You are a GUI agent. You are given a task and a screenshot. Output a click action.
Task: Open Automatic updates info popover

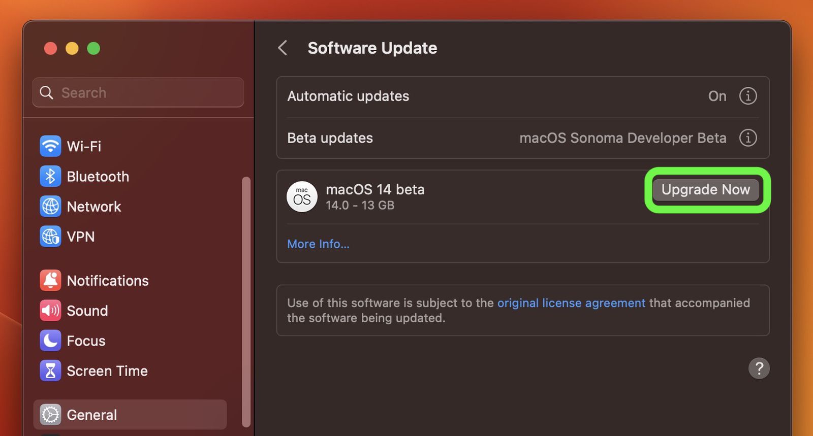point(748,96)
